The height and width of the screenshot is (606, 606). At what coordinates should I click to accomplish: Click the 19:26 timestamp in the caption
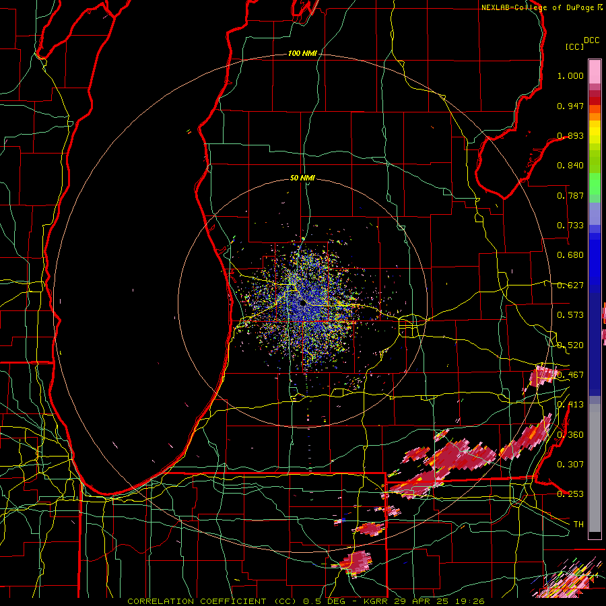[x=471, y=601]
